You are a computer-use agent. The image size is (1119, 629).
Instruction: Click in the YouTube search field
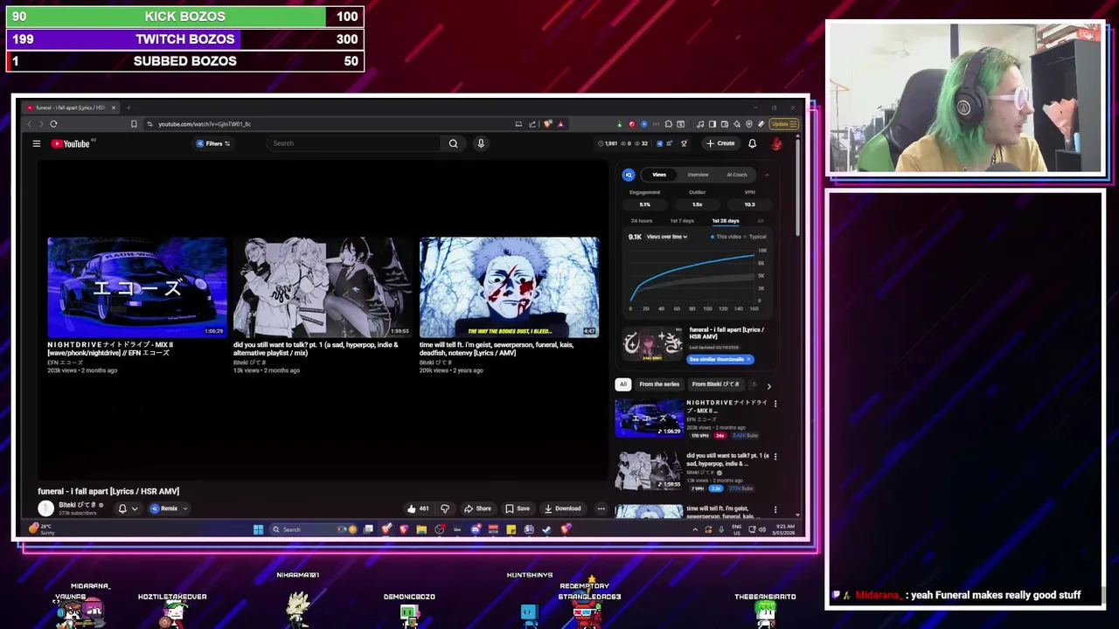354,143
